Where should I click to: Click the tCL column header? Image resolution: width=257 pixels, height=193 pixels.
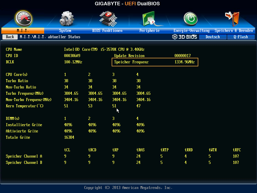coord(67,150)
